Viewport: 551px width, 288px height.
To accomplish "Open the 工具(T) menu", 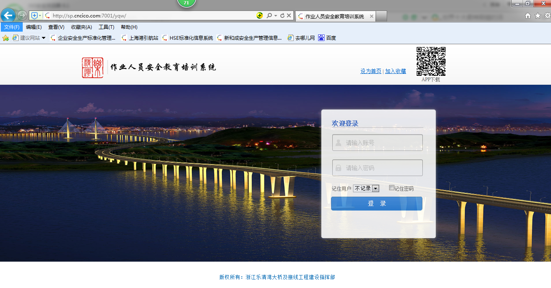I will click(106, 27).
